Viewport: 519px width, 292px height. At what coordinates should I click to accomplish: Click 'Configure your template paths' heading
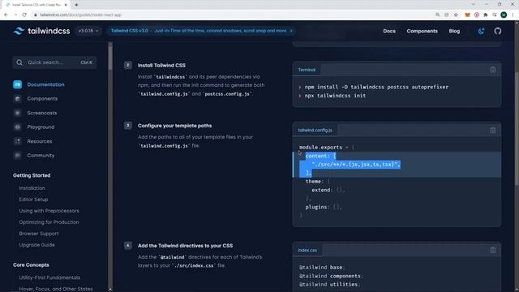pyautogui.click(x=175, y=126)
